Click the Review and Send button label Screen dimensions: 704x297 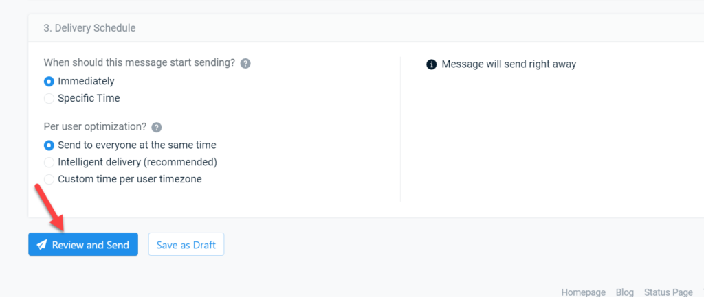pos(91,245)
